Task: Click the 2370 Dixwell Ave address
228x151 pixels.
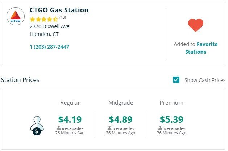Action: 50,26
